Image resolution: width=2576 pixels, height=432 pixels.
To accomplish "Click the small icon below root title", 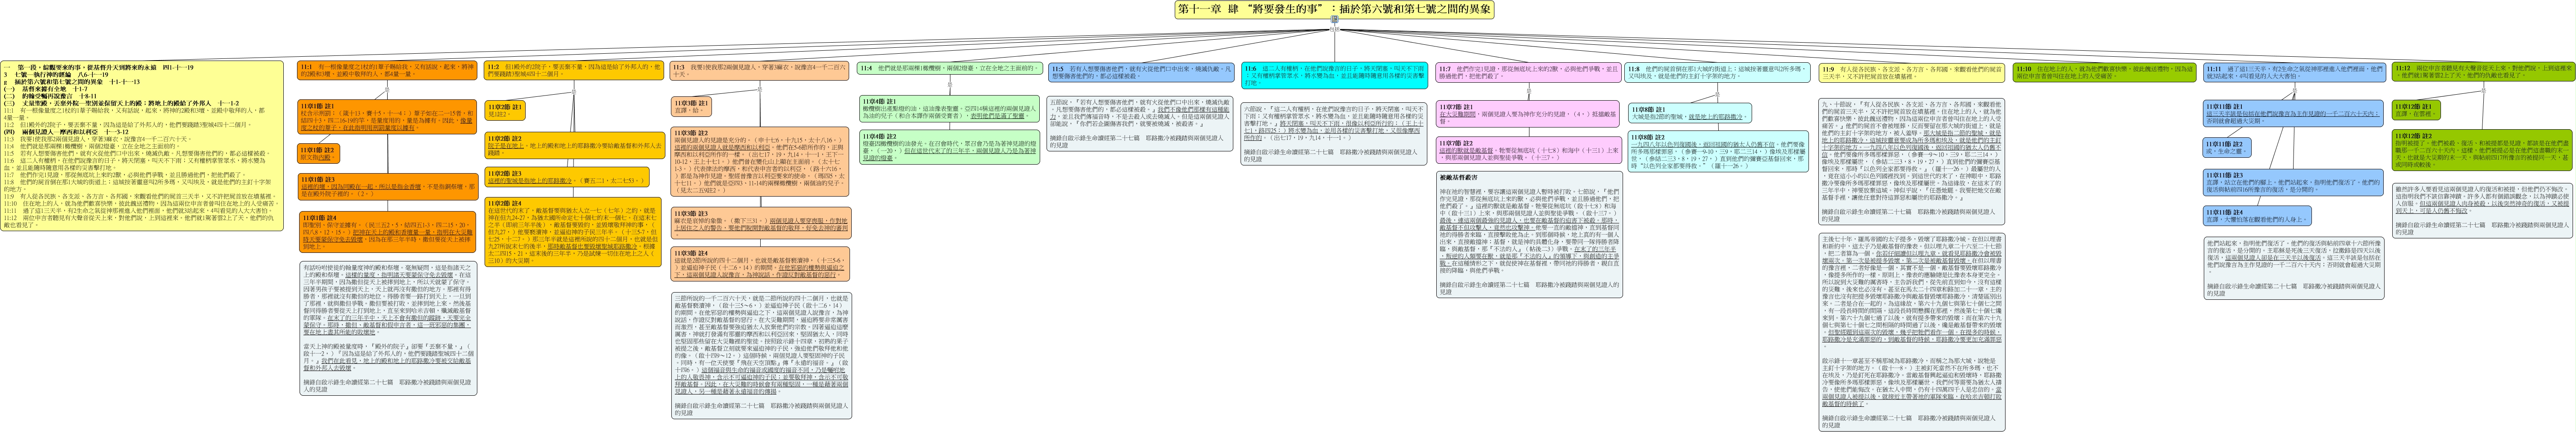I will point(1334,19).
